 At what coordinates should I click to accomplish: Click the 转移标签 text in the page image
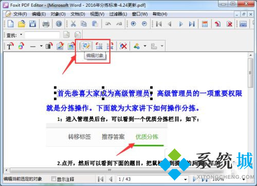tap(80, 137)
